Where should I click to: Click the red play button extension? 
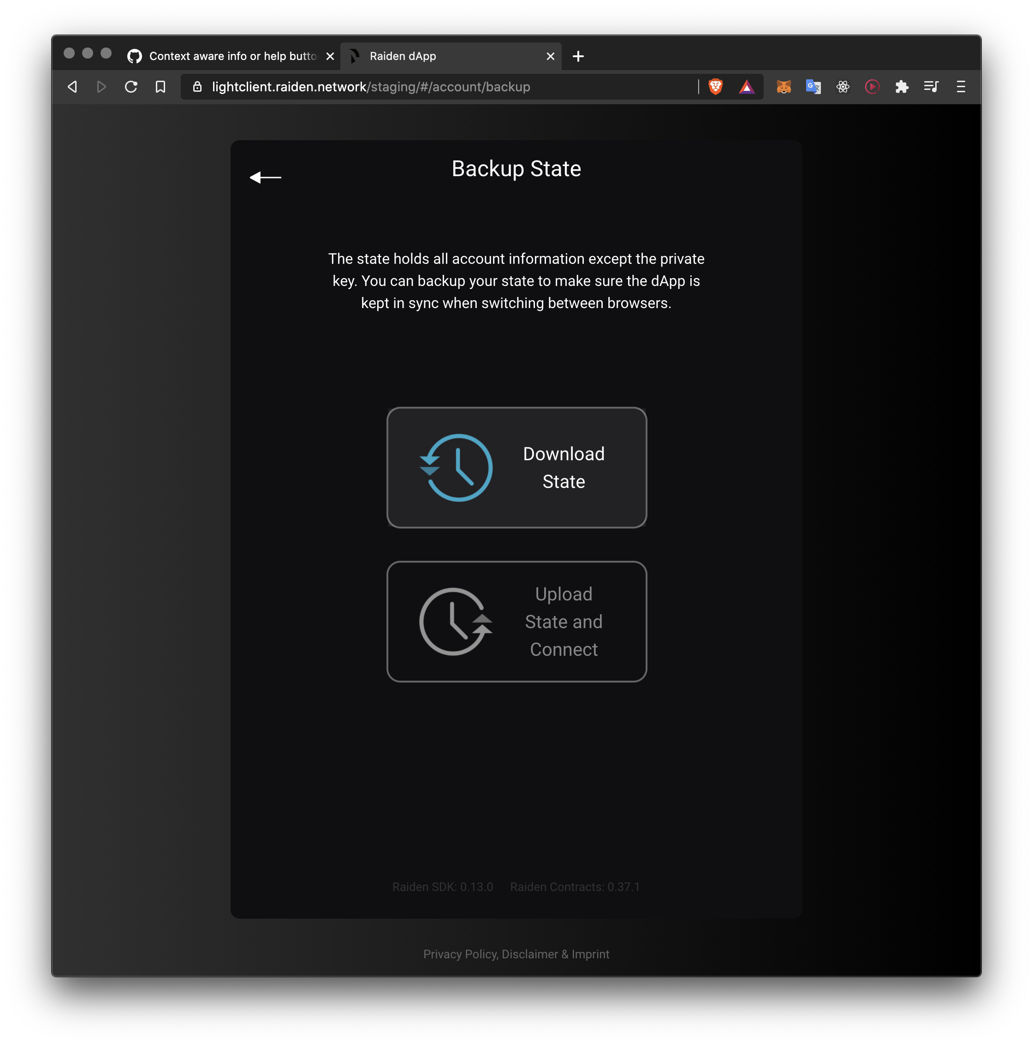872,87
